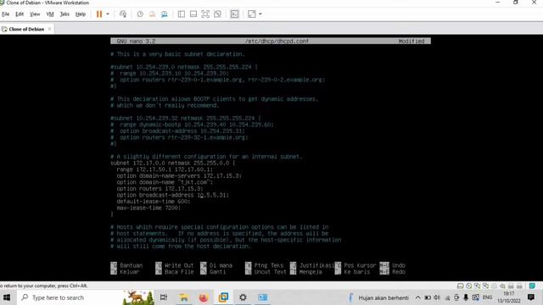The image size is (543, 305).
Task: Click the volume speaker tray icon
Action: point(437,297)
